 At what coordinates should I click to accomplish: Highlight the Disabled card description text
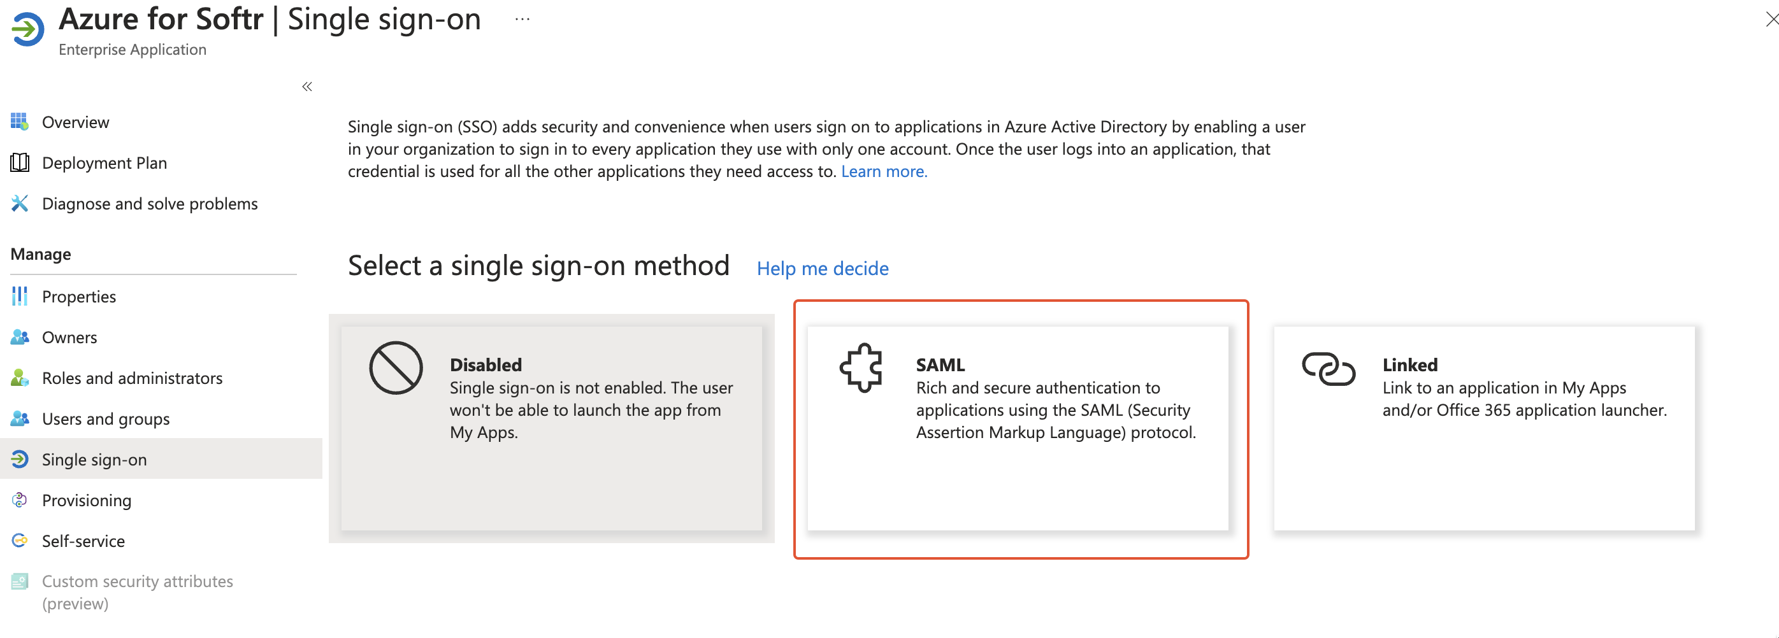tap(591, 409)
